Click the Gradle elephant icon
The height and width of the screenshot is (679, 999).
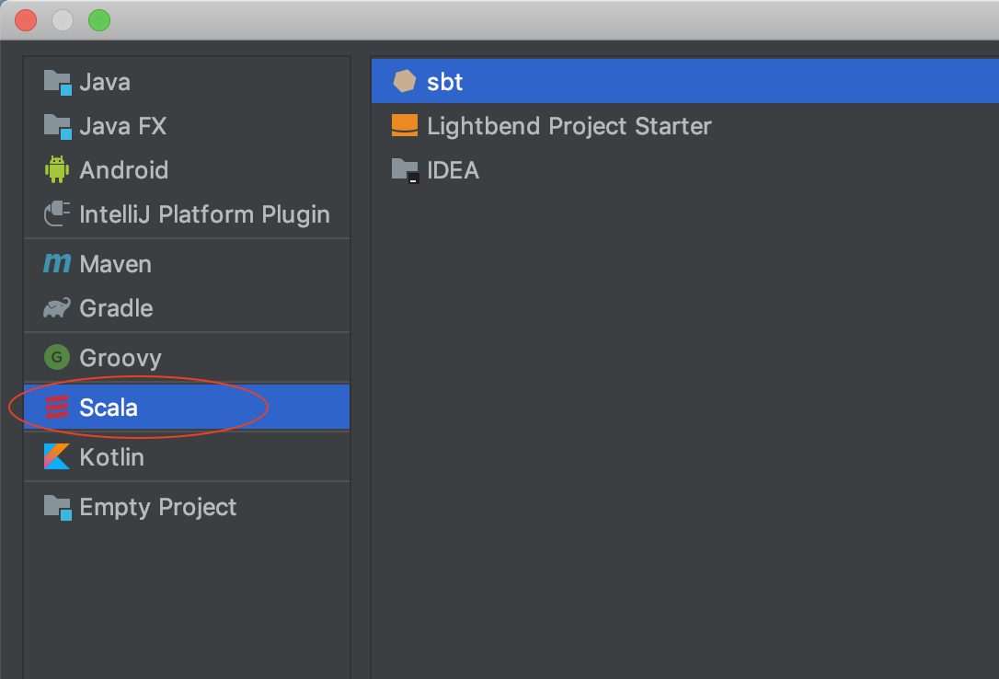point(57,308)
